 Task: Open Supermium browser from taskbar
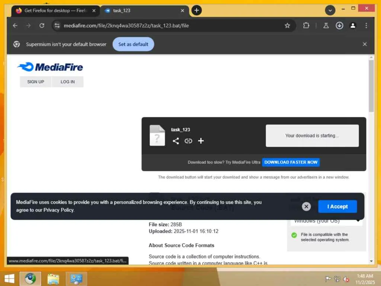click(x=31, y=279)
